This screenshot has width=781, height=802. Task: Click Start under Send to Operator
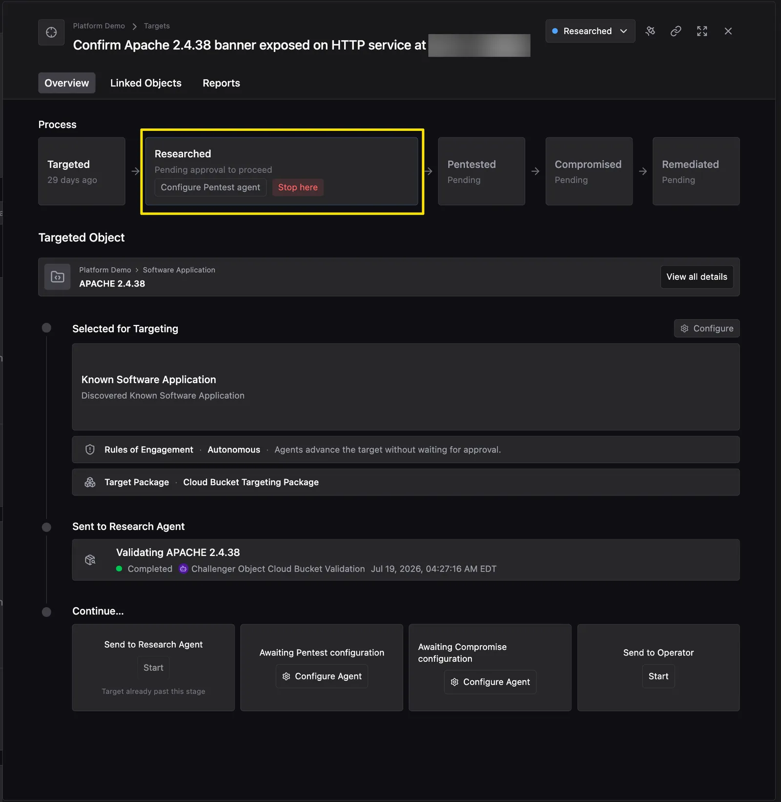[x=658, y=676]
